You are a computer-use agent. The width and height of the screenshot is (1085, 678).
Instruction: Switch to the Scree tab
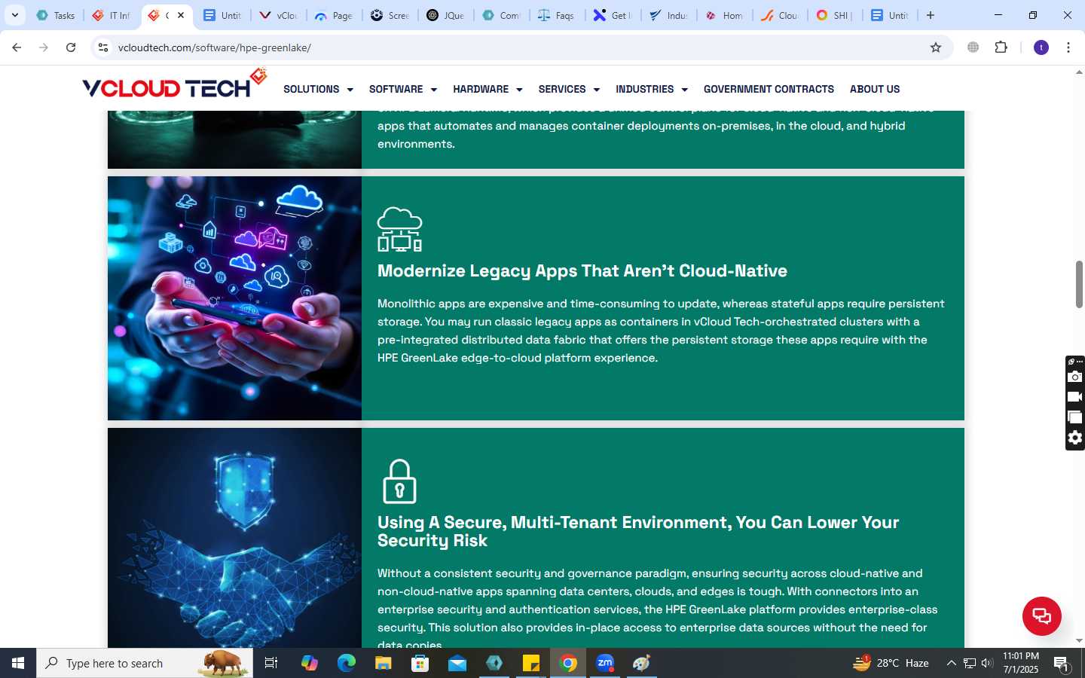(x=390, y=15)
